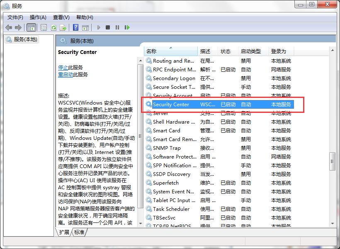Click the Forward navigation arrow
The width and height of the screenshot is (340, 249).
(x=18, y=27)
